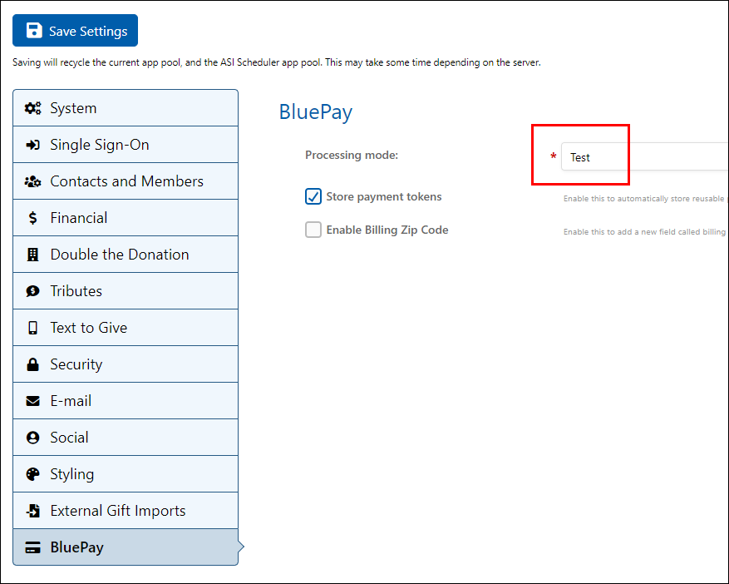The width and height of the screenshot is (729, 584).
Task: Uncheck the Store payment tokens checkbox
Action: point(313,197)
